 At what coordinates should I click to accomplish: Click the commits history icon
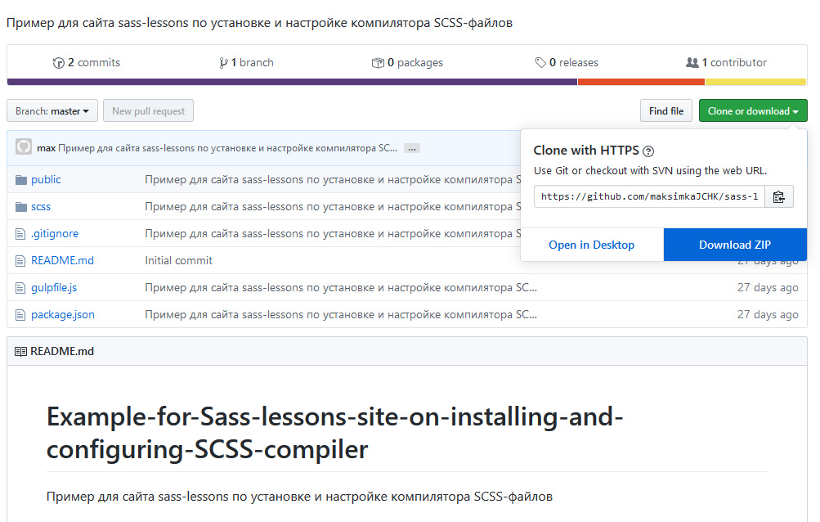point(58,63)
